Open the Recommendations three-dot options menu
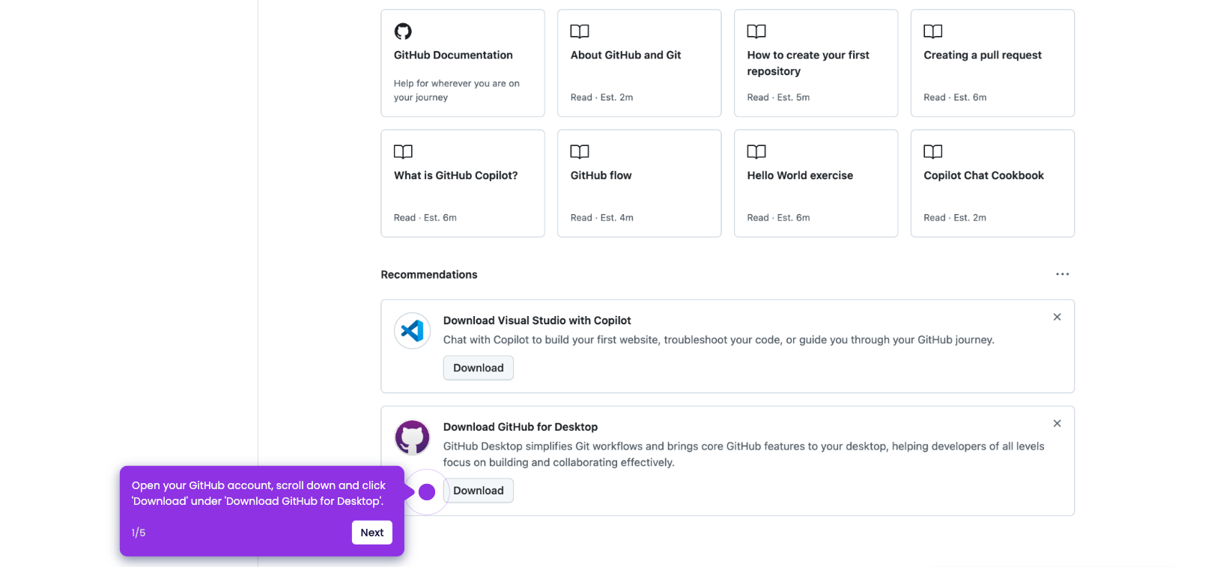 [1063, 274]
